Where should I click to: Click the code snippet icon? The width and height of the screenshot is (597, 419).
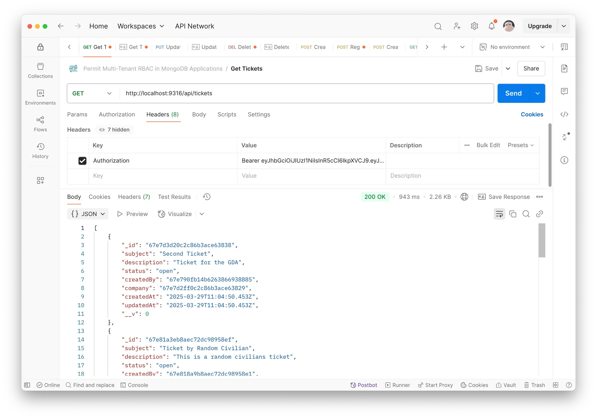click(x=564, y=114)
